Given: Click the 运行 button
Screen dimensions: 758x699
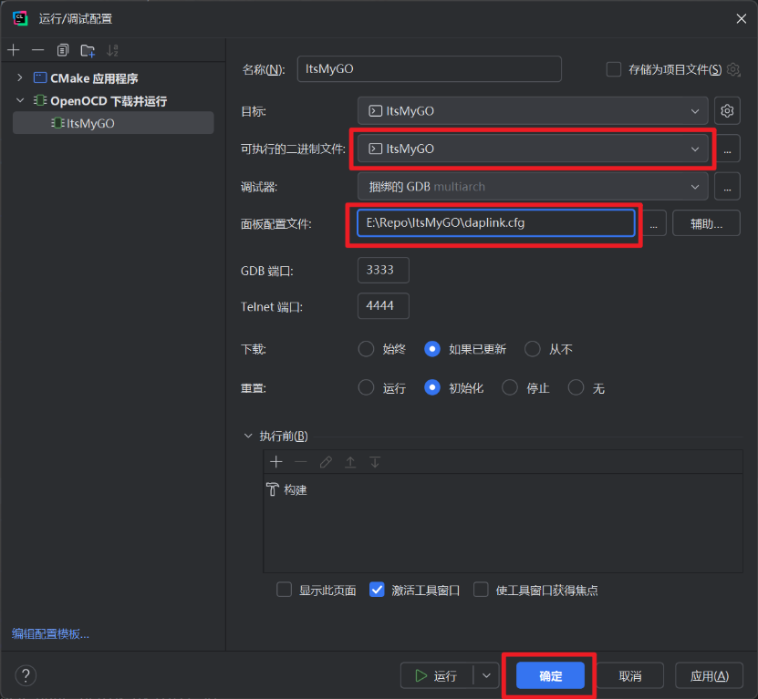Looking at the screenshot, I should click(437, 675).
